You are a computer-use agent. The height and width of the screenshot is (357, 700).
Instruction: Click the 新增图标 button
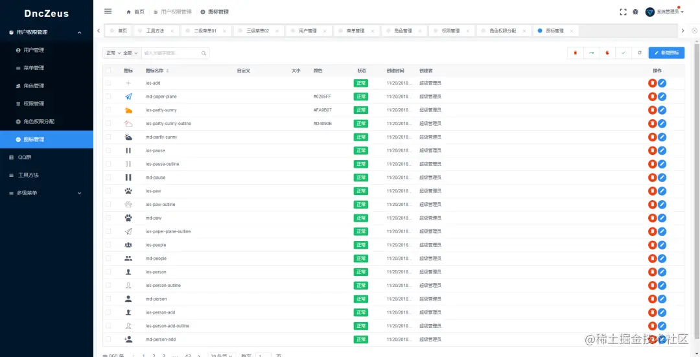tap(666, 52)
